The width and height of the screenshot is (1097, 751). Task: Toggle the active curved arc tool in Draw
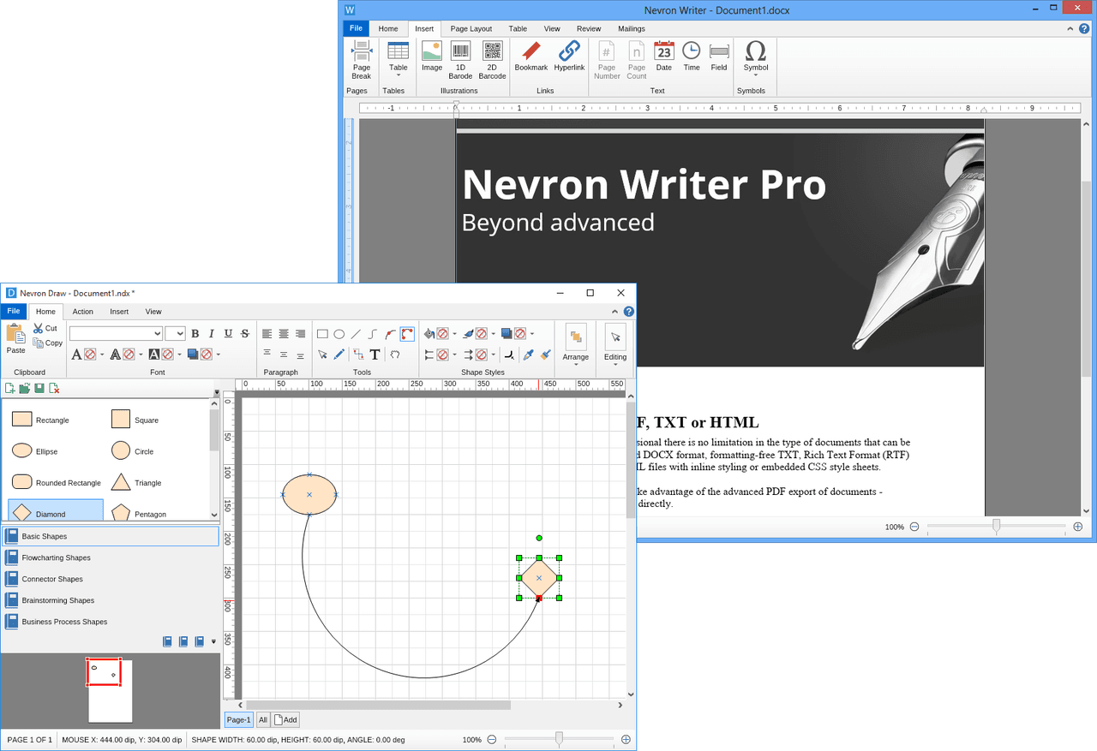coord(407,334)
